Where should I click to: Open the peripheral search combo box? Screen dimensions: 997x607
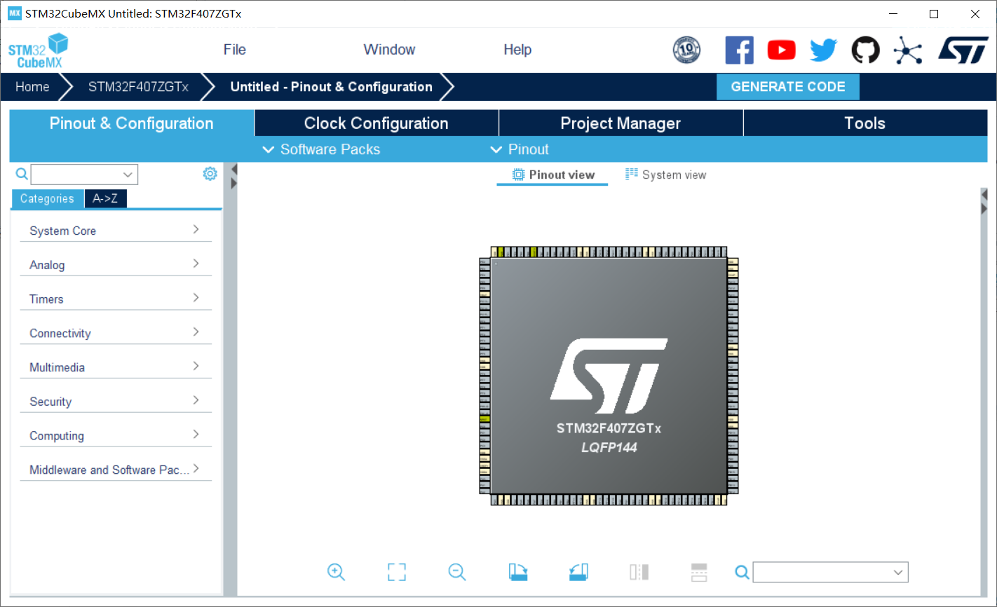[x=84, y=175]
